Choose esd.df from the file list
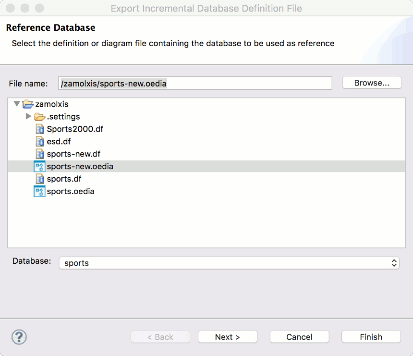Viewport: 413px width, 356px height. 59,142
